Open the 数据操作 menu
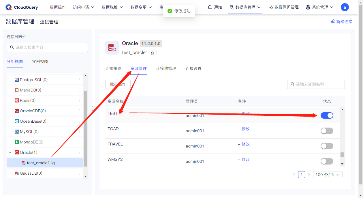The height and width of the screenshot is (198, 363). 58,7
